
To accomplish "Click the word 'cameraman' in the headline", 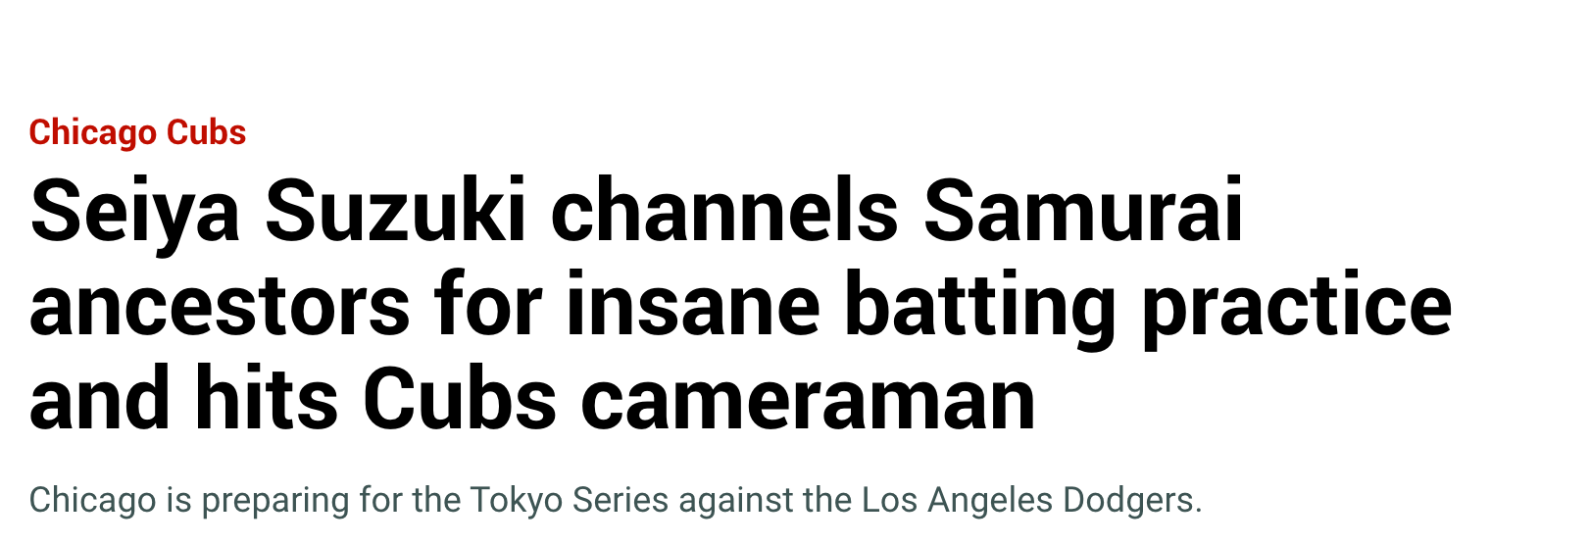I will 808,400.
